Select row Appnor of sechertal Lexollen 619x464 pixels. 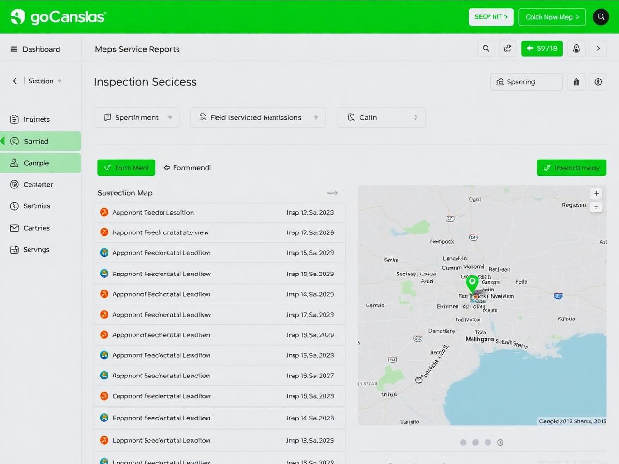tap(220, 335)
